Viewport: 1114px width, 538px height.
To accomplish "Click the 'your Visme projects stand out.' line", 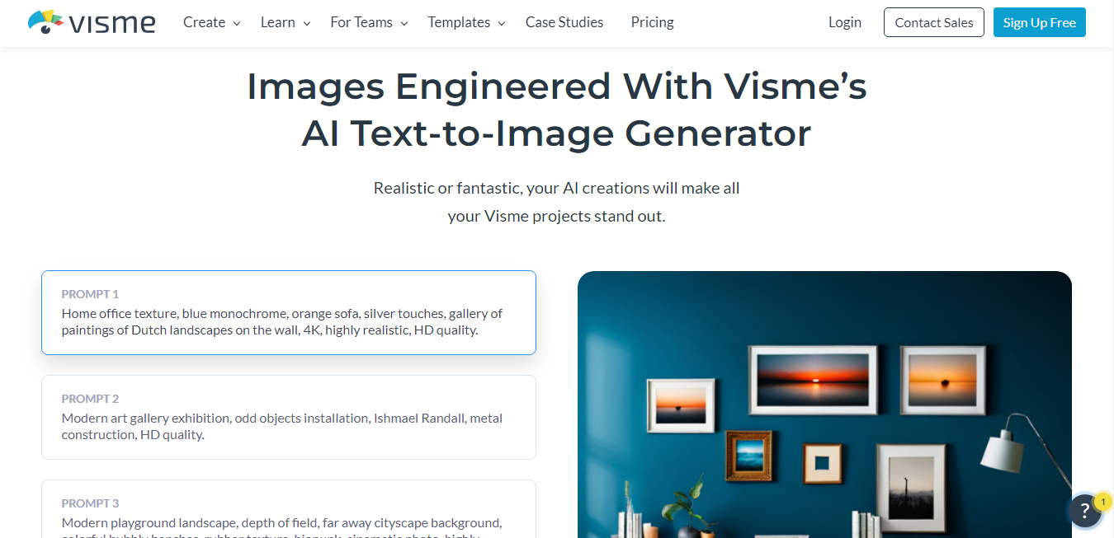I will [557, 217].
